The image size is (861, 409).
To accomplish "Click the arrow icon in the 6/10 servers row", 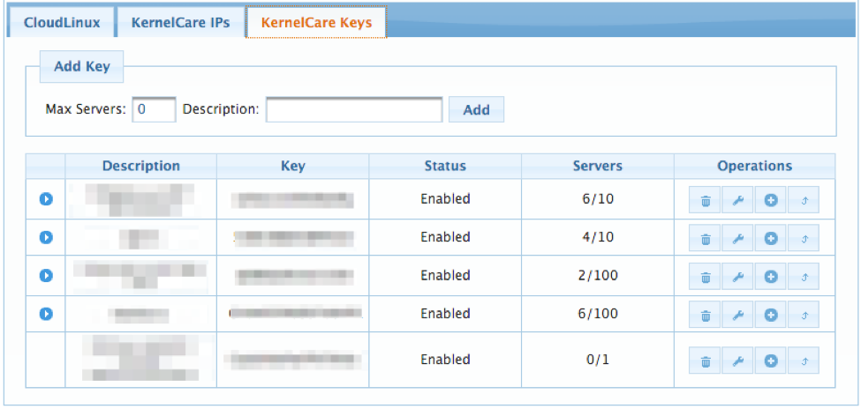I will pos(804,199).
